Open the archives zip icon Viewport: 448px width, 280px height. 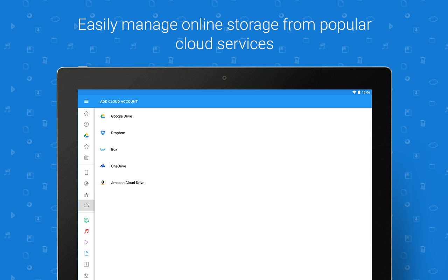point(86,264)
